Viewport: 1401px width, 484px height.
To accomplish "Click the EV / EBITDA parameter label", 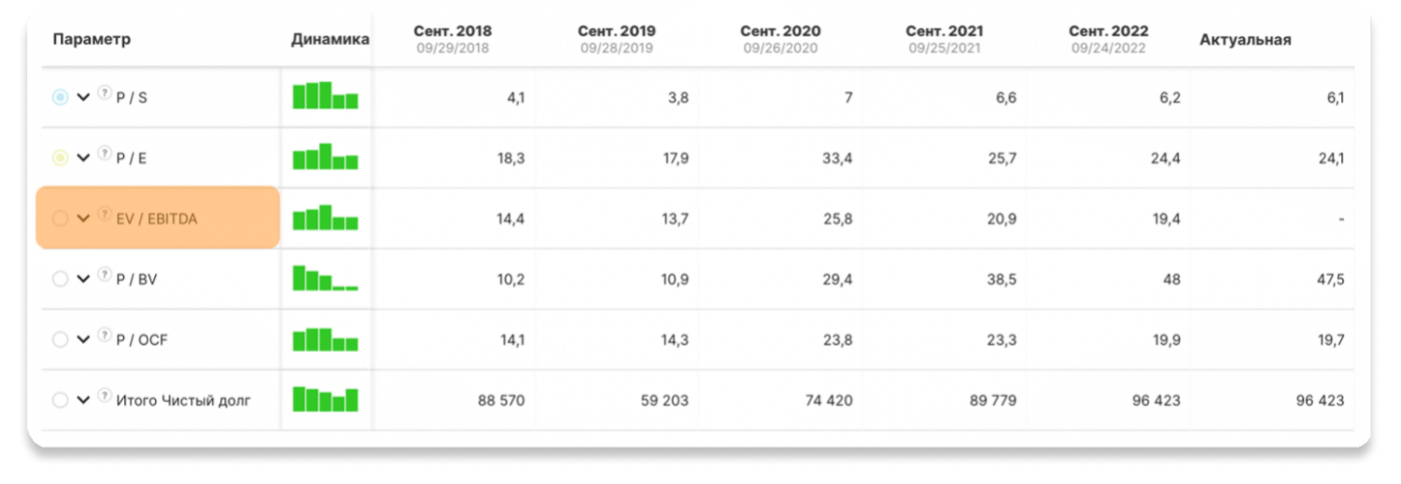I will click(x=157, y=219).
